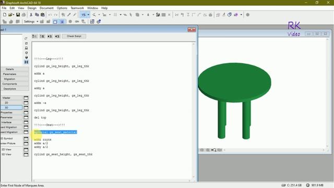Click first script editor icon with exclamation mark
334x188 pixels.
coord(35,36)
